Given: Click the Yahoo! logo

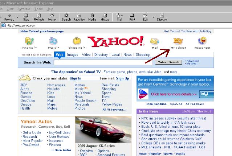Looking at the screenshot, I should (115, 42).
